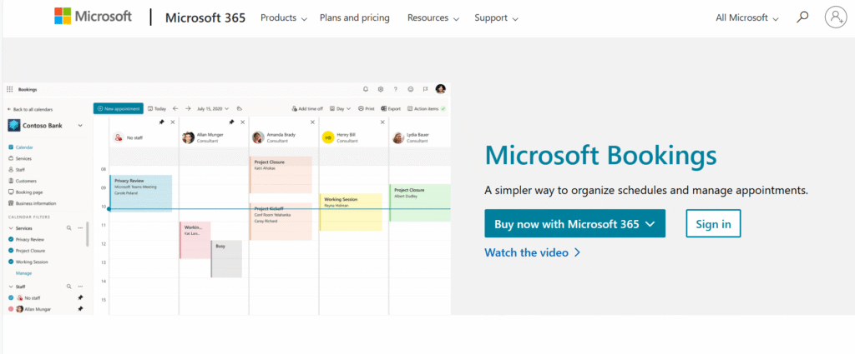Unpin Allan Munger column
Viewport: 855px width, 354px height.
tap(232, 122)
